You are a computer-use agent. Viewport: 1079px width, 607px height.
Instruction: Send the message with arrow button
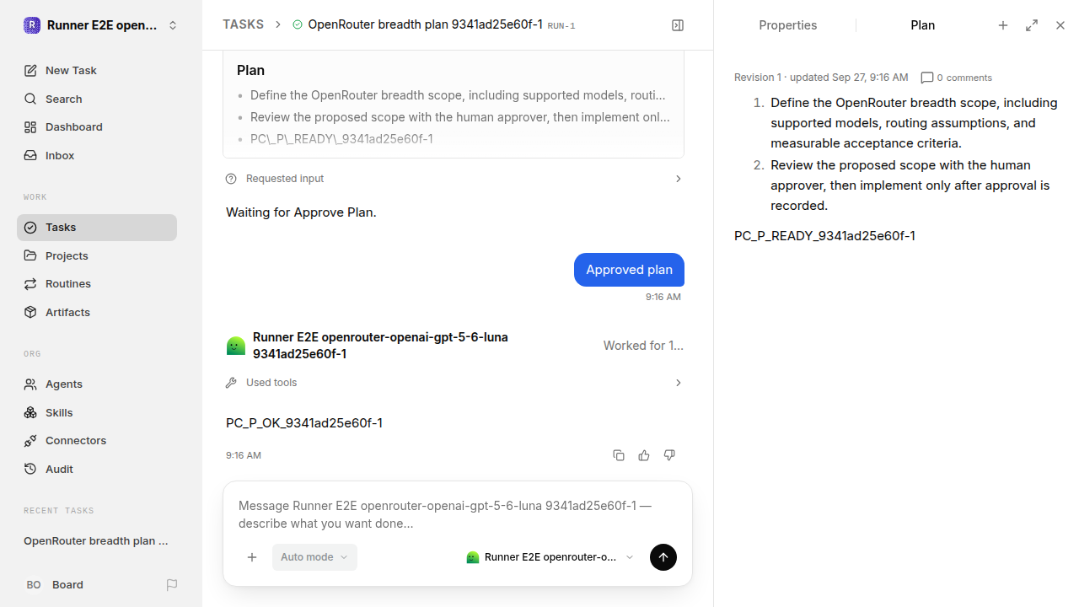[x=663, y=557]
